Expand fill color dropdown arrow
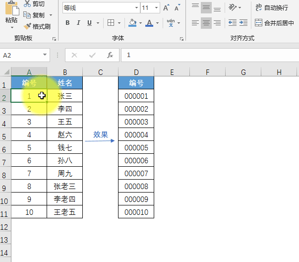299x262 pixels. point(140,23)
